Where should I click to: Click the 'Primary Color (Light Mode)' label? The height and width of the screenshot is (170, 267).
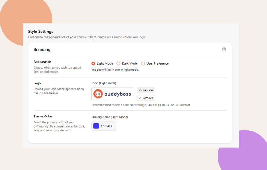click(110, 117)
